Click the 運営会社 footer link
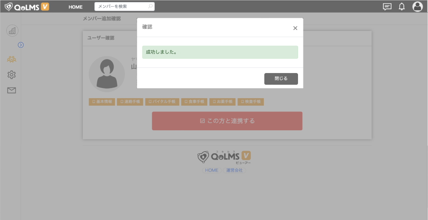Viewport: 428px width, 220px height. click(234, 170)
